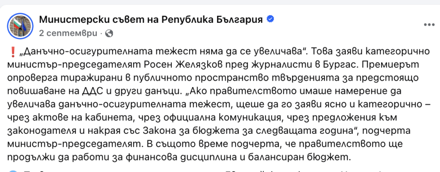The width and height of the screenshot is (440, 172).
Task: Click the blue verified badge icon
Action: [x=271, y=19]
